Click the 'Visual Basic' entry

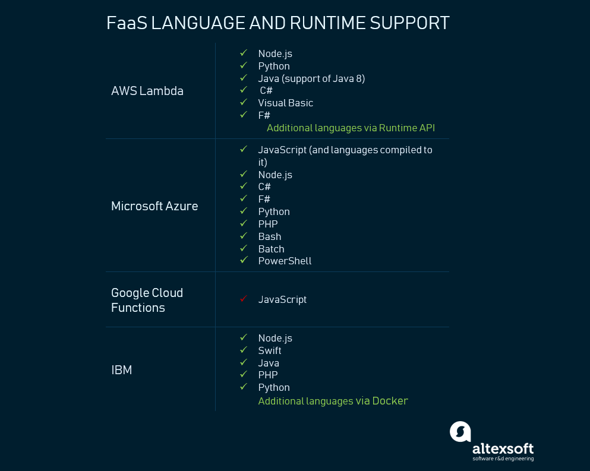pos(286,103)
